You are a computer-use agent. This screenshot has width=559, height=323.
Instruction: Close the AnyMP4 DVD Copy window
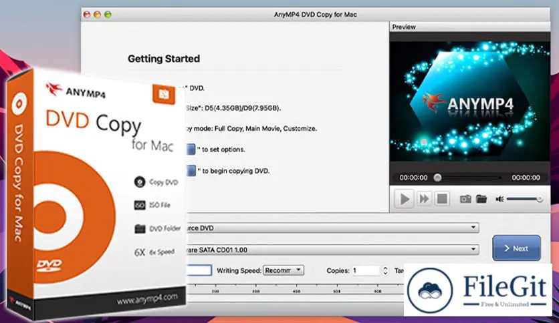[x=87, y=15]
